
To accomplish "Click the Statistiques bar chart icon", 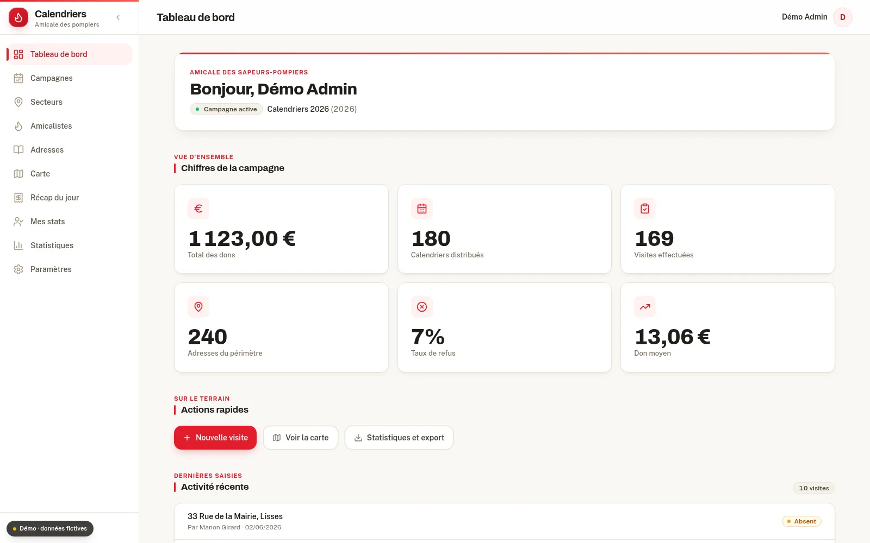I will (x=18, y=245).
